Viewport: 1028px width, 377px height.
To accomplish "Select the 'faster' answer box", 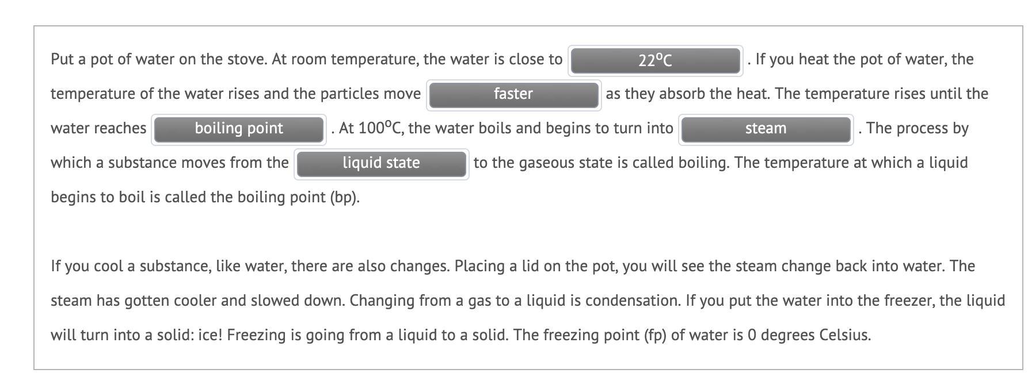I will [513, 95].
